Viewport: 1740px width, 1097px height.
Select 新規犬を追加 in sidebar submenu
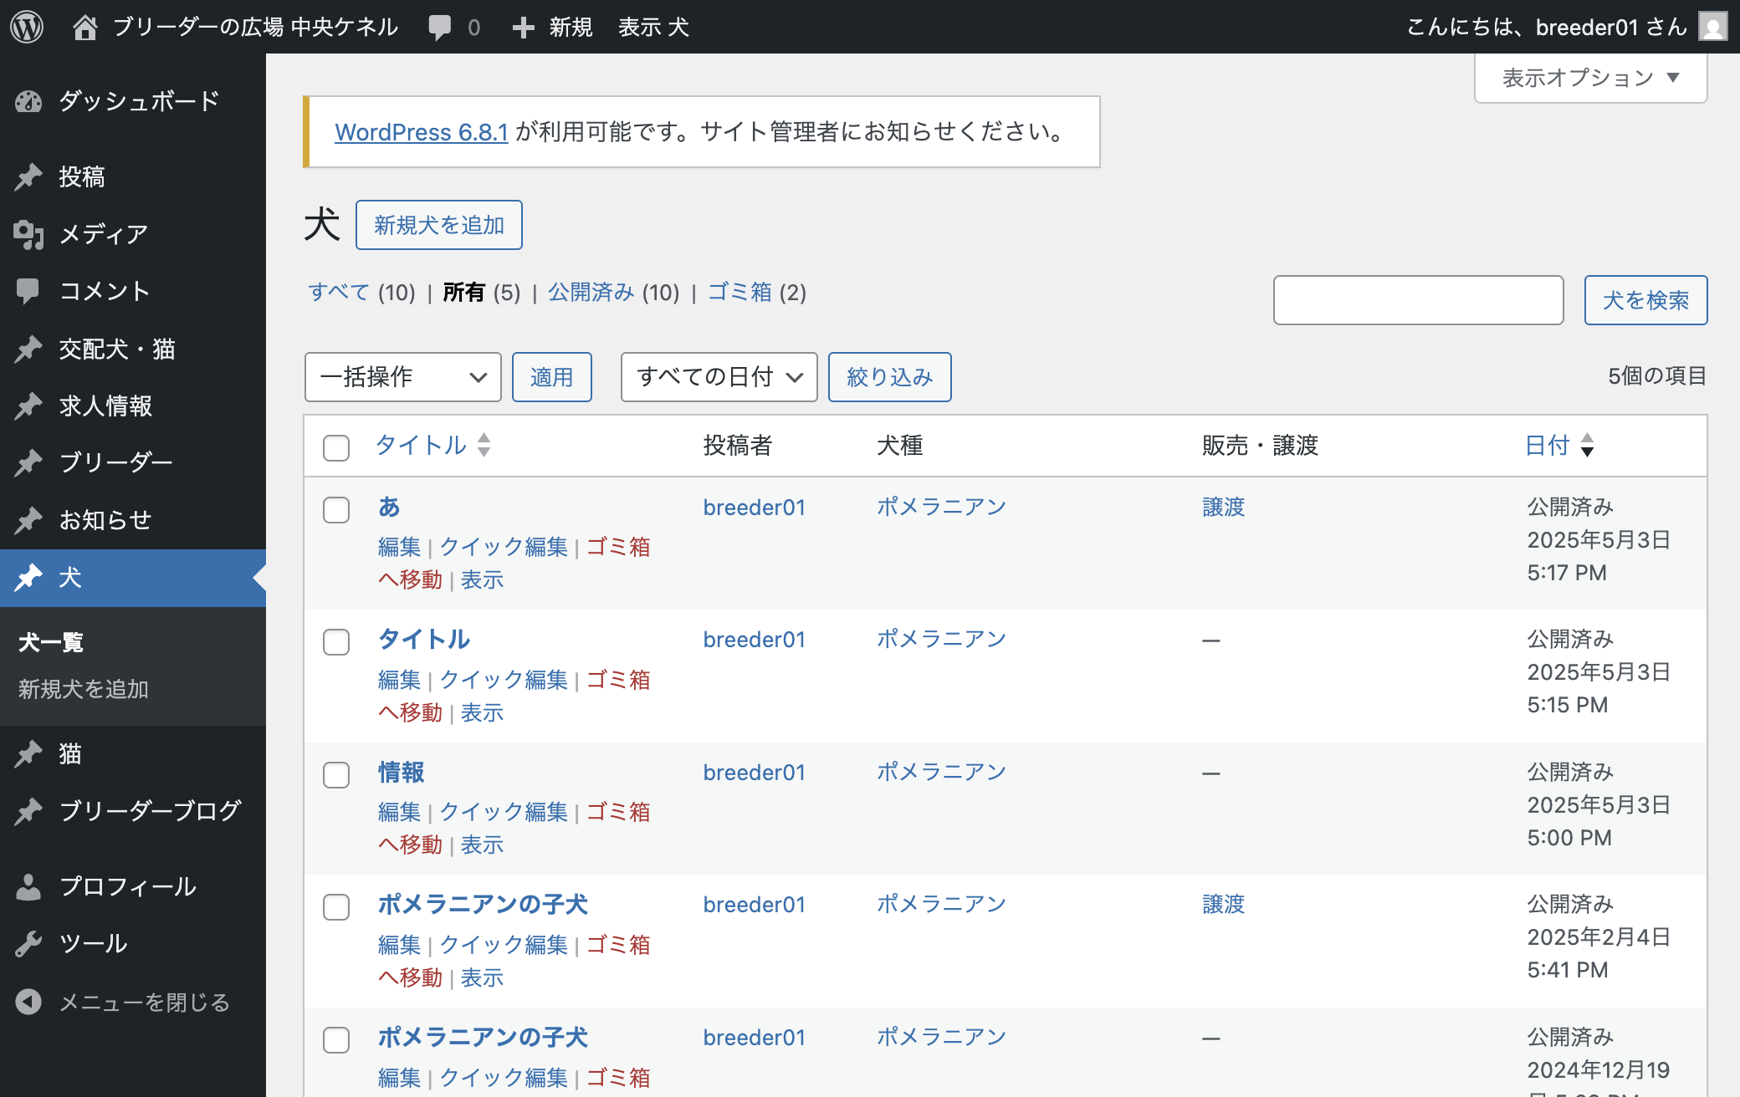pyautogui.click(x=84, y=689)
